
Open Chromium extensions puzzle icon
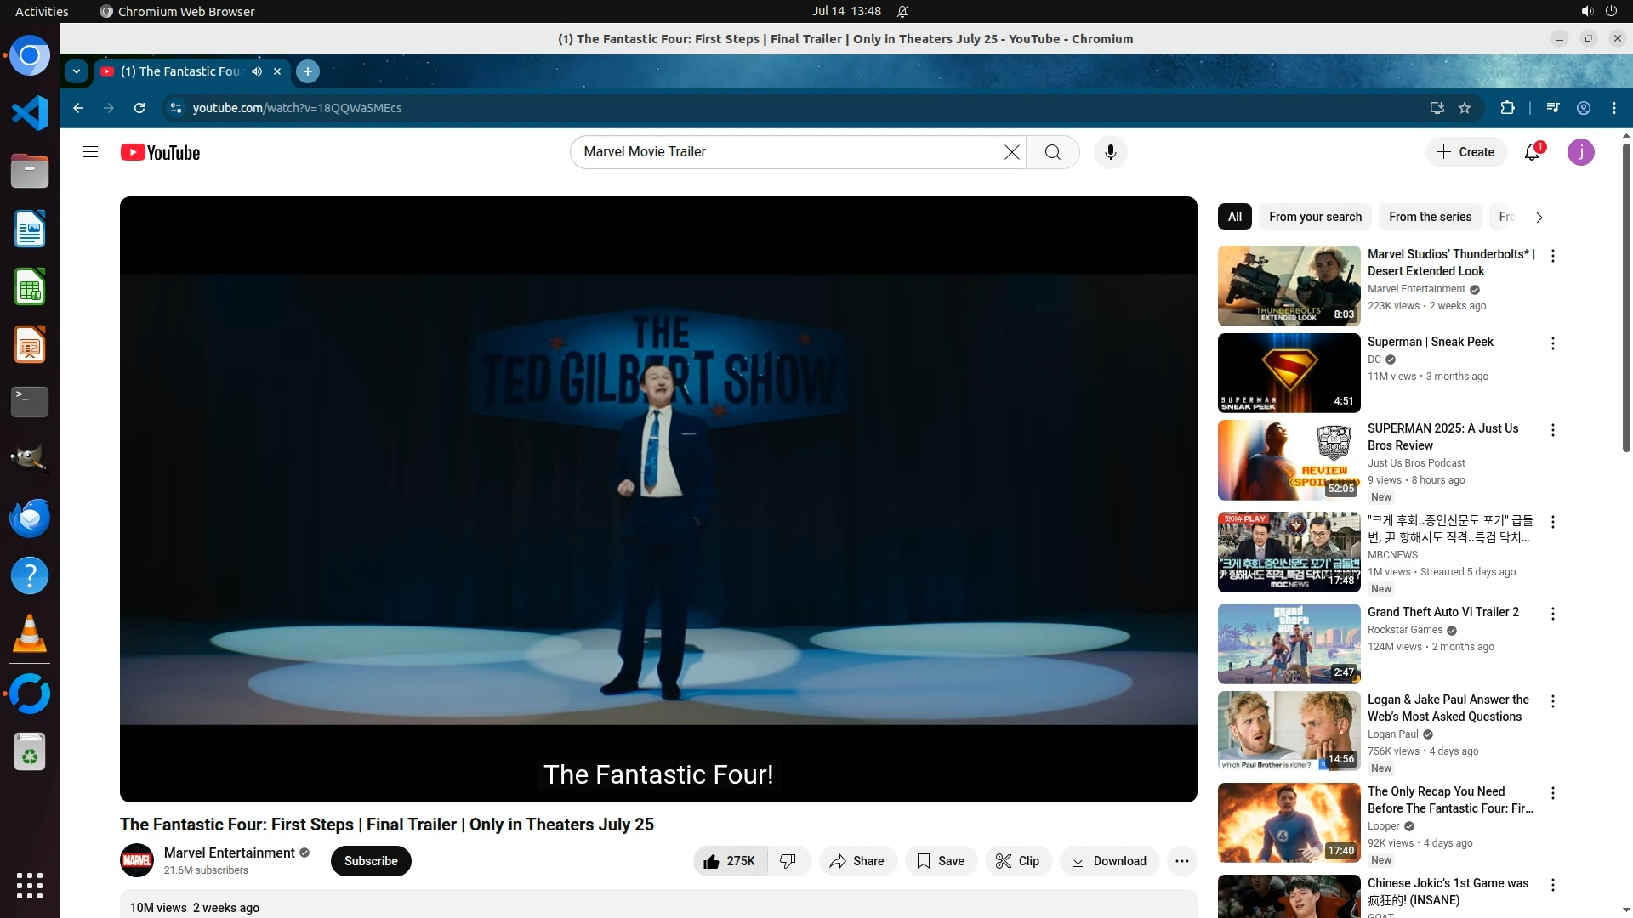[1507, 108]
